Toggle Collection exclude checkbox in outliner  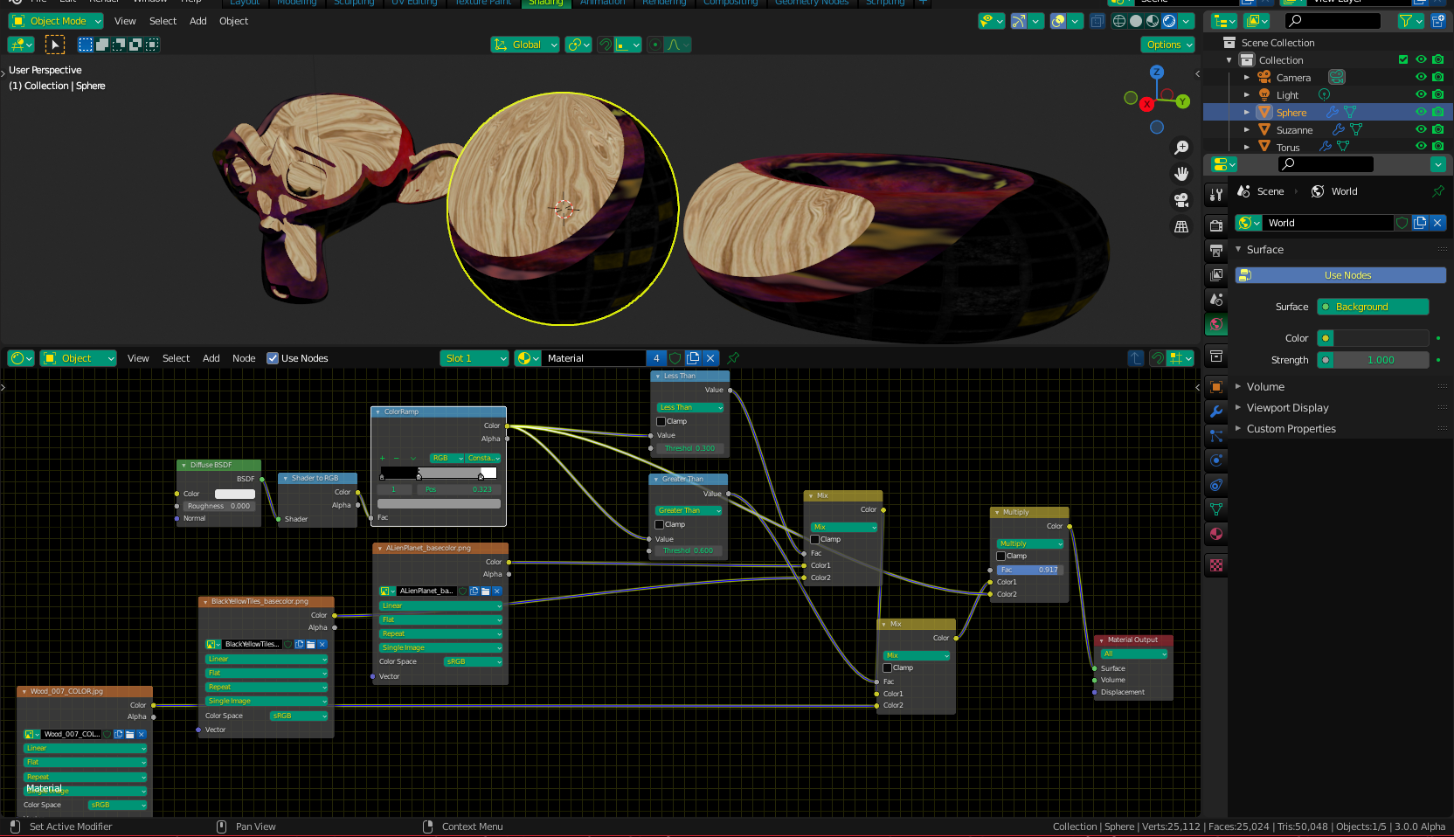coord(1403,59)
